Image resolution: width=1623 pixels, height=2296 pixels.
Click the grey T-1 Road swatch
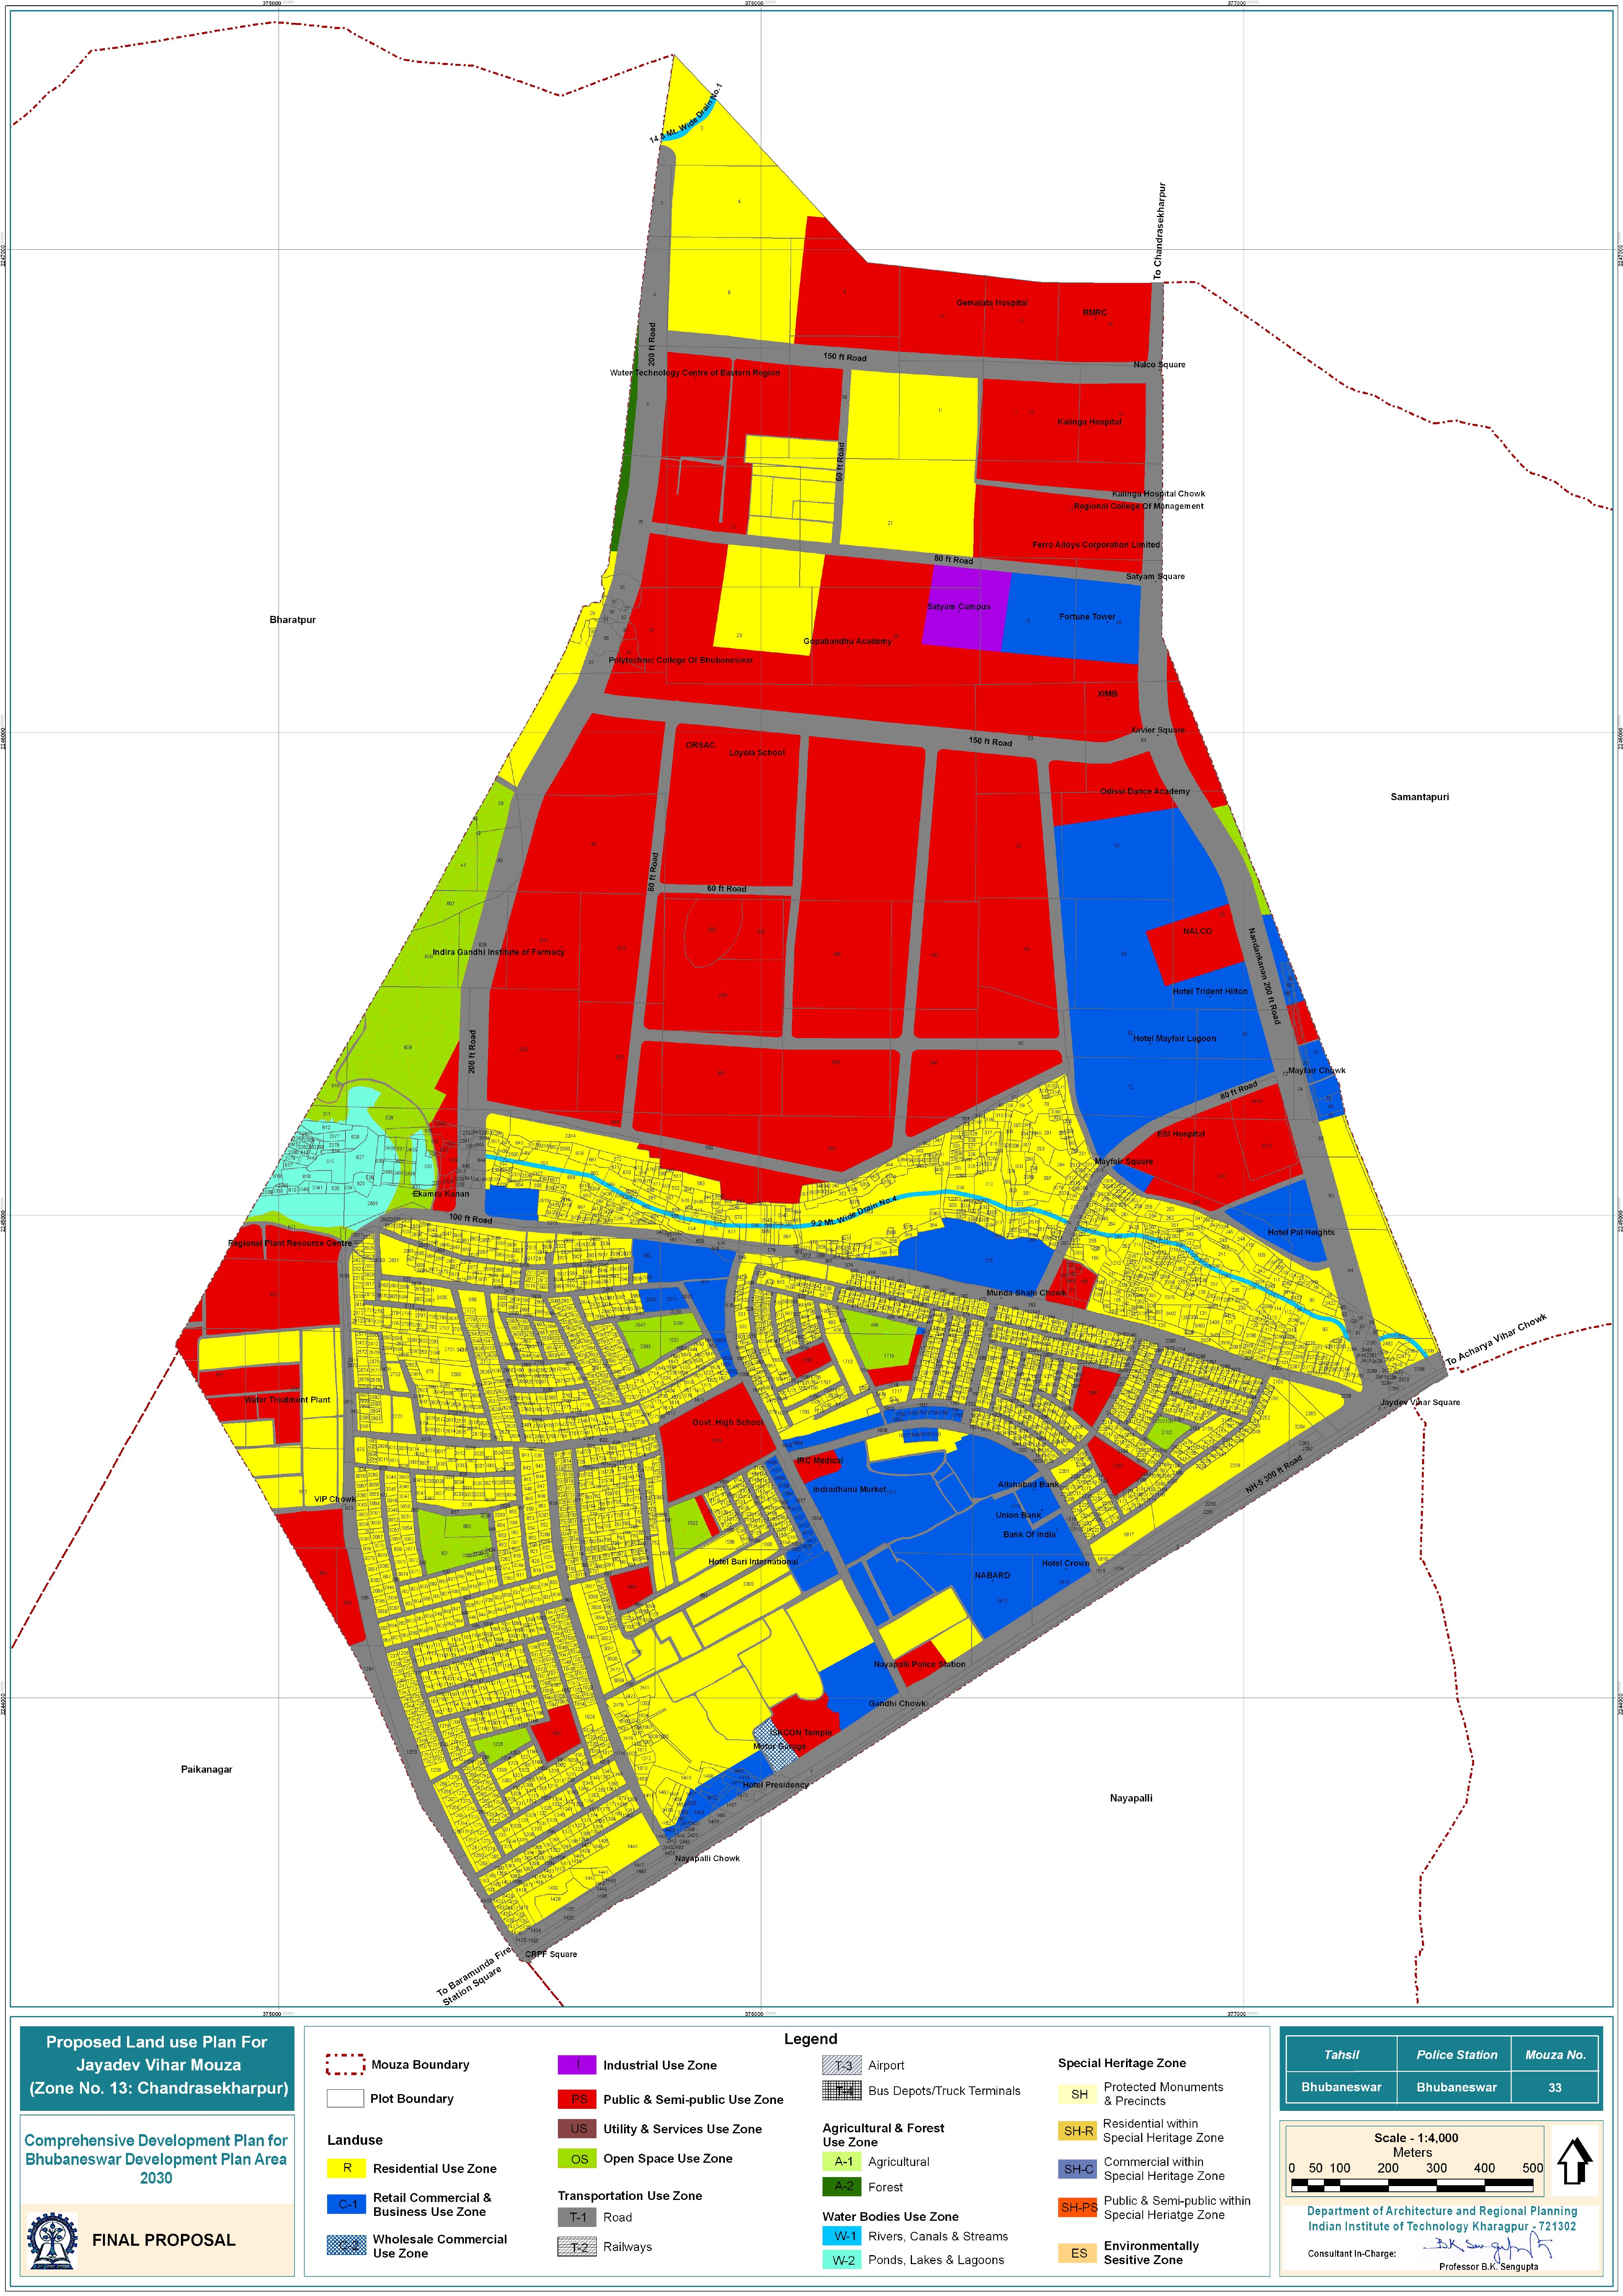577,2217
